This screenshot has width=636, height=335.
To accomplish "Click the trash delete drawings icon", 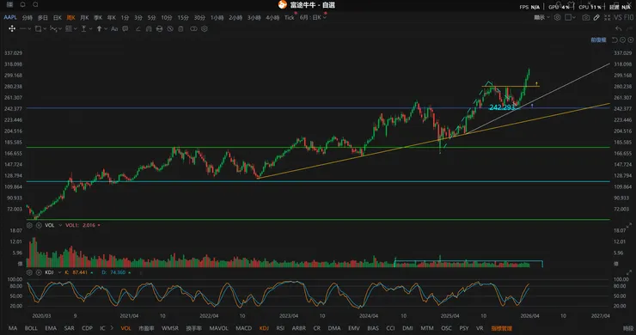I will 180,29.
